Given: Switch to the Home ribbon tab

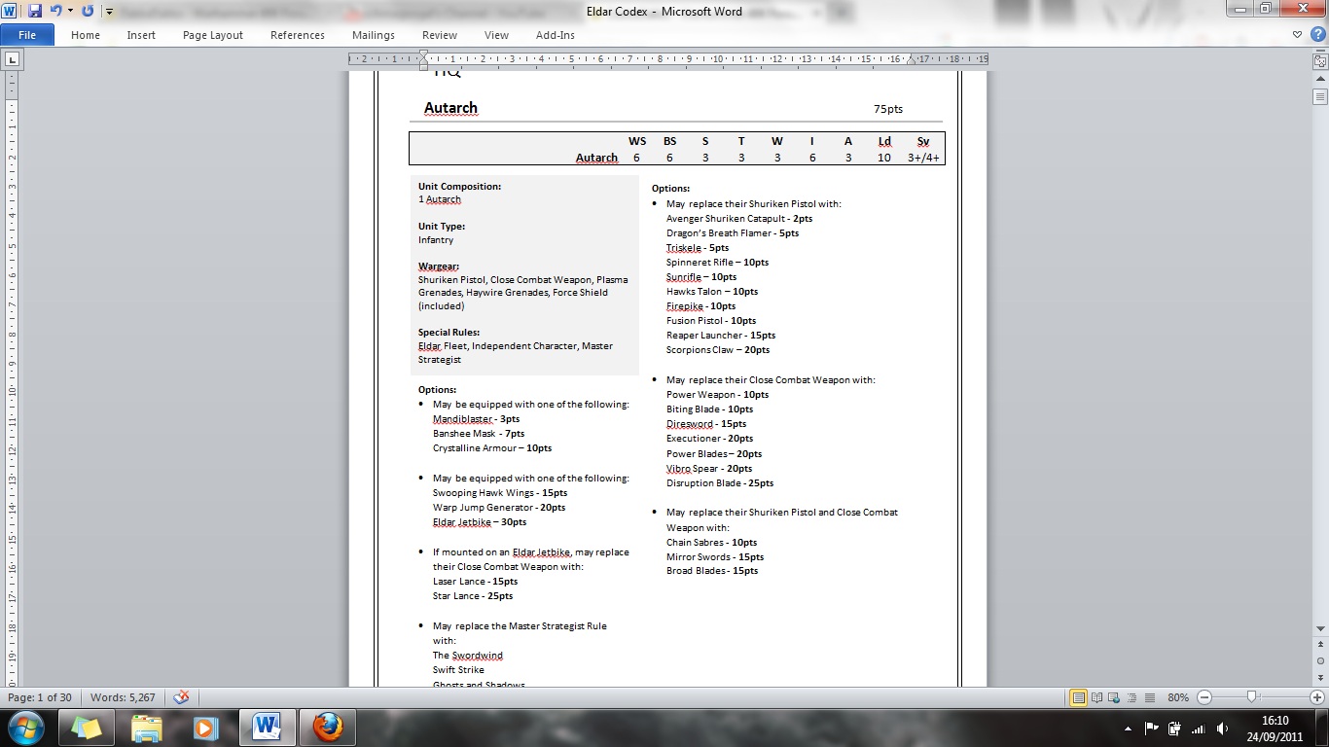Looking at the screenshot, I should pyautogui.click(x=86, y=35).
